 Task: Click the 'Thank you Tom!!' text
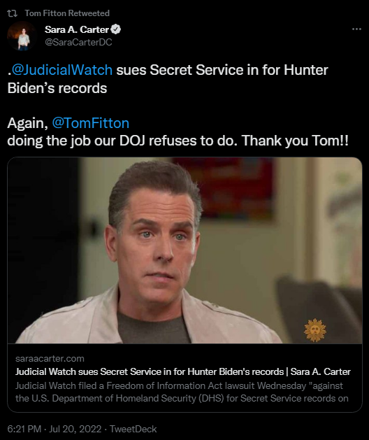[x=295, y=141]
